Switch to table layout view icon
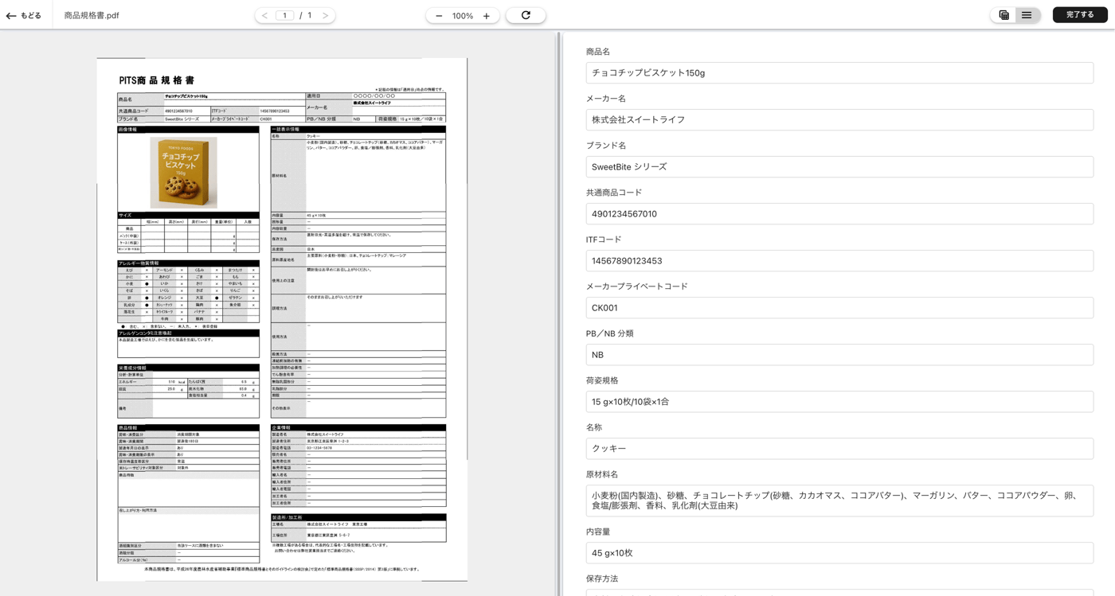The image size is (1115, 596). (1004, 15)
